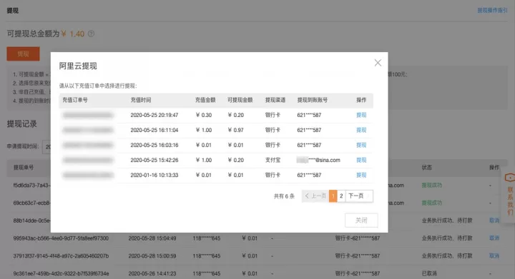515x279 pixels.
Task: Select the timestamp 2020-01-16 10:13:33
Action: click(x=154, y=176)
